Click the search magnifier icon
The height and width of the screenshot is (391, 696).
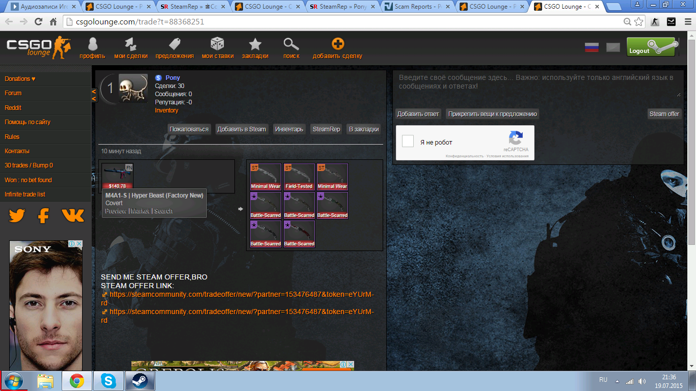tap(291, 45)
